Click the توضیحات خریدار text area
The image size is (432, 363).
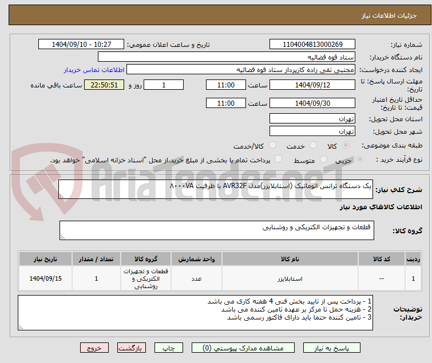[195, 313]
